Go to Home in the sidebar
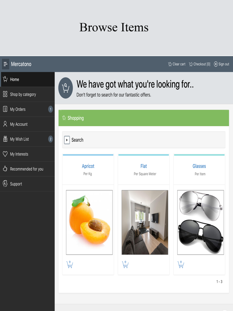The width and height of the screenshot is (233, 311). [x=28, y=79]
